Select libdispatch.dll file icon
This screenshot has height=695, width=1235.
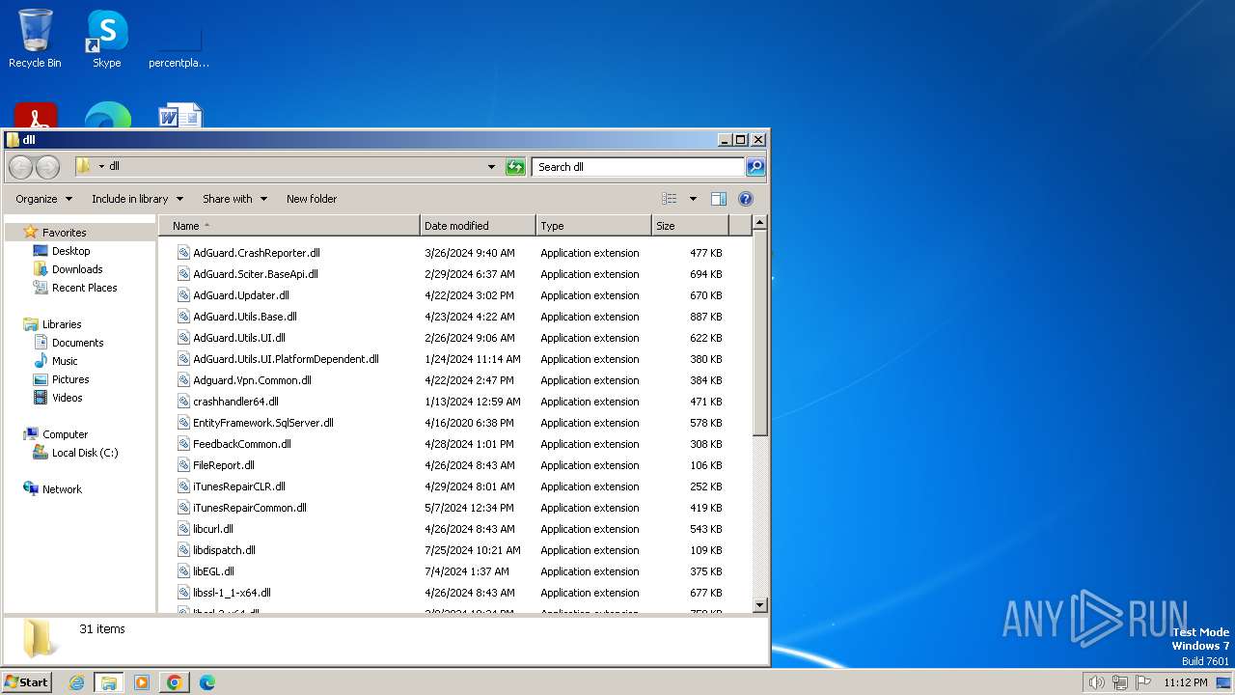(x=184, y=550)
